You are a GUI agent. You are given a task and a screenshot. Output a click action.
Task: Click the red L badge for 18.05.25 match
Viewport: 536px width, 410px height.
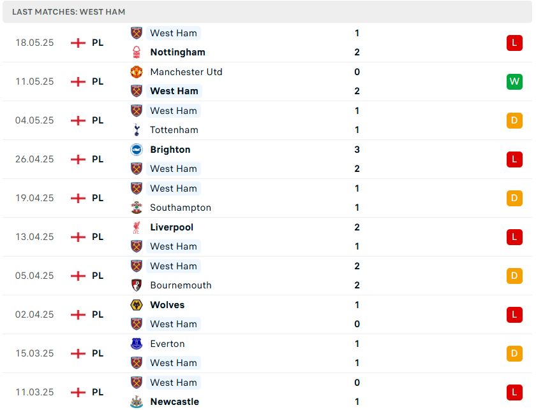click(514, 43)
